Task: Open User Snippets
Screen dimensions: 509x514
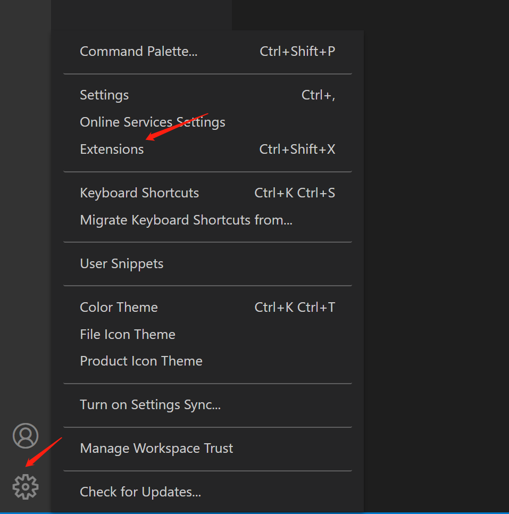Action: click(x=121, y=264)
